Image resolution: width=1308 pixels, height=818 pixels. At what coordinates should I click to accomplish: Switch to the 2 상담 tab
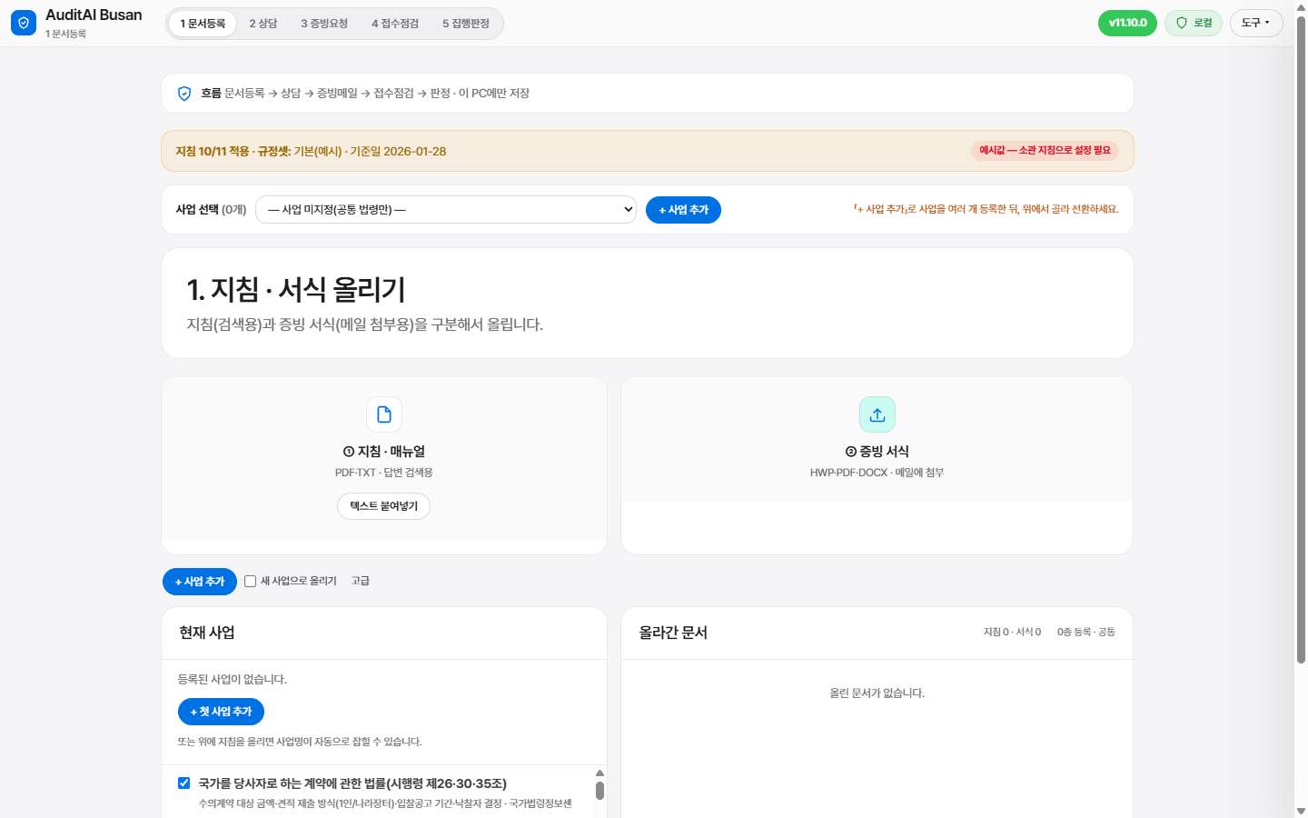(x=263, y=24)
